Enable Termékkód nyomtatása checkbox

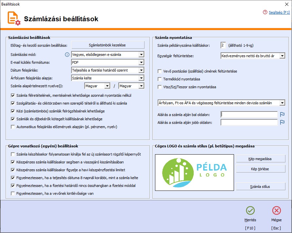pos(160,79)
